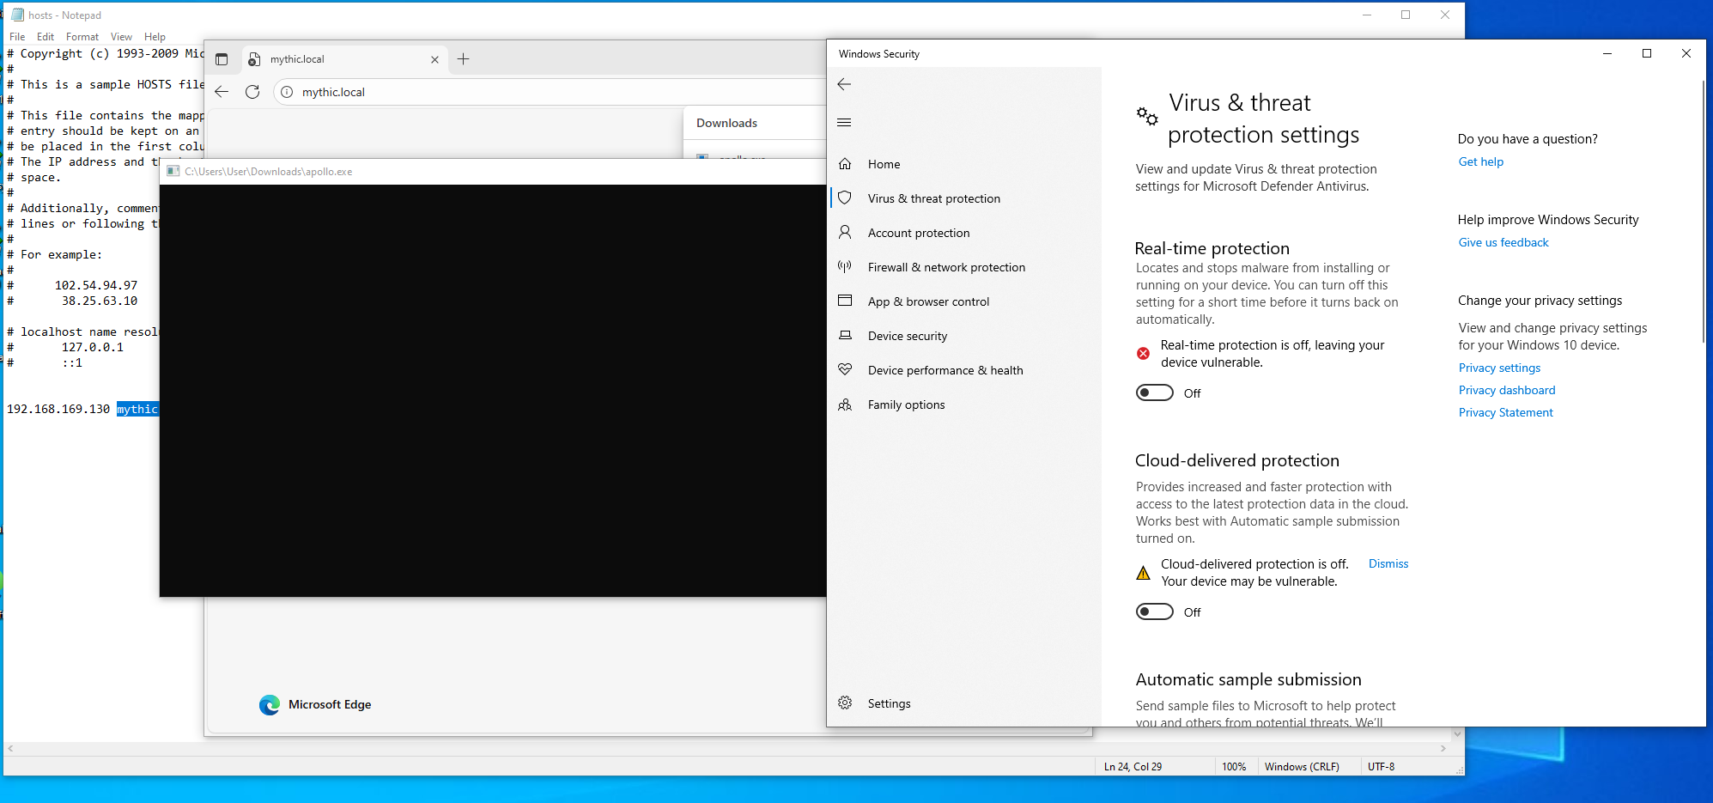Click the Get help link

coord(1480,161)
